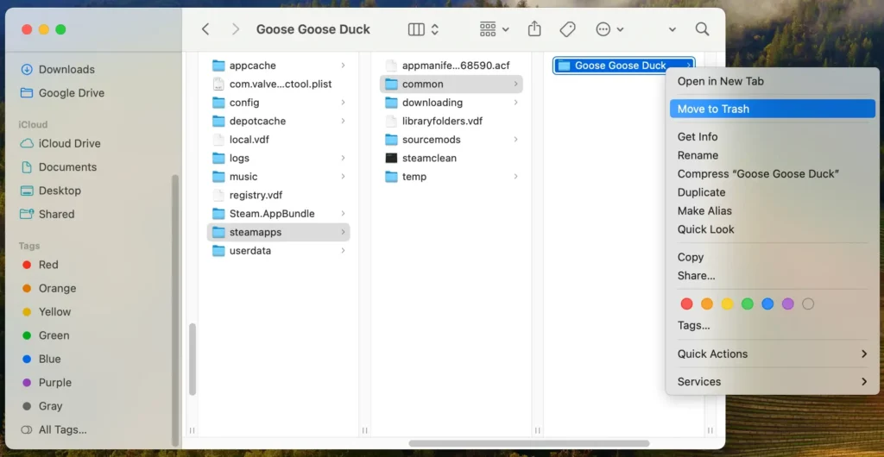Switch view using column view icon
Viewport: 884px width, 457px height.
pyautogui.click(x=416, y=29)
